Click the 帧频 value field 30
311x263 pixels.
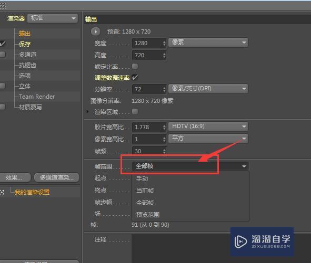click(x=147, y=151)
